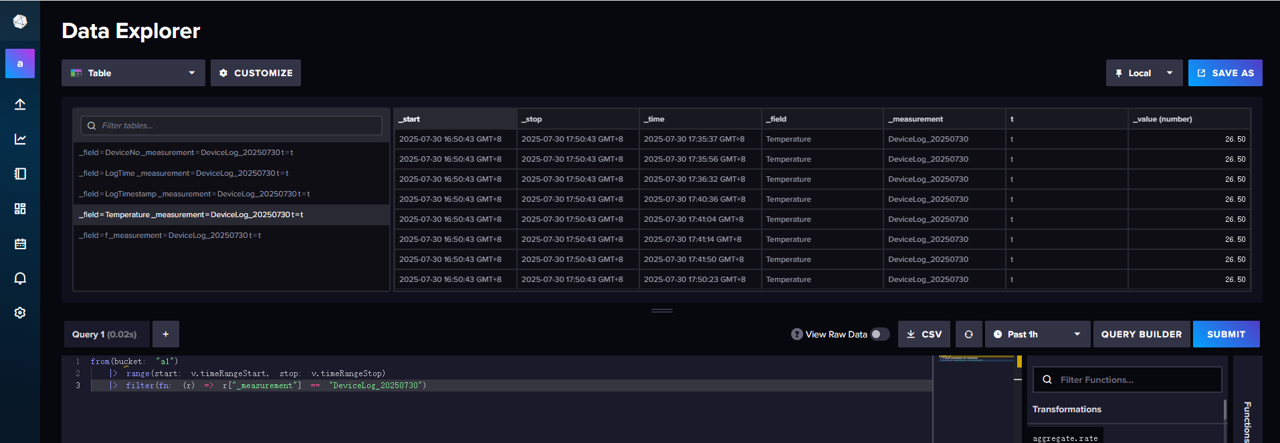The width and height of the screenshot is (1280, 443).
Task: Click the refresh query icon button
Action: pos(968,334)
